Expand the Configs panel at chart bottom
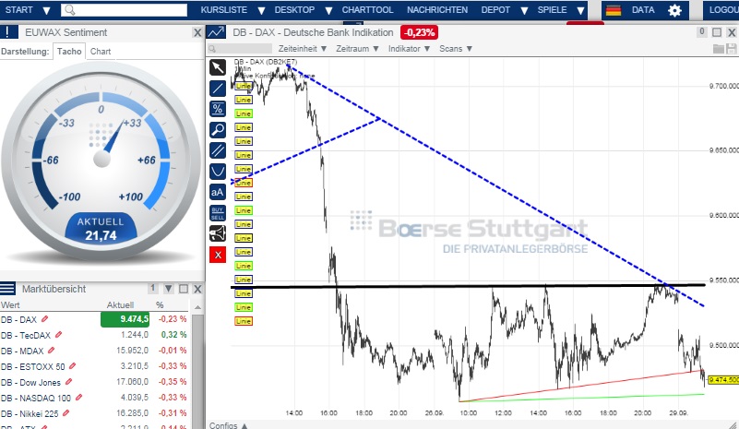 [x=228, y=425]
